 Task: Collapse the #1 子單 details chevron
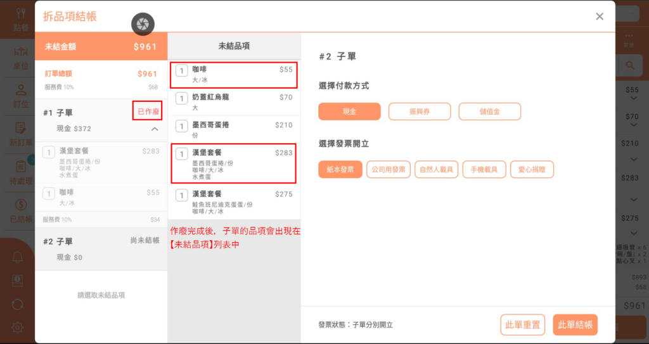(x=155, y=129)
